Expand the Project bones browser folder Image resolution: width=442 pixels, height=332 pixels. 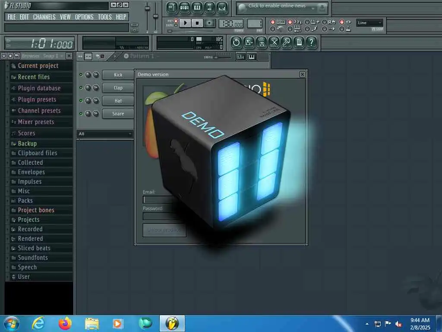coord(41,211)
